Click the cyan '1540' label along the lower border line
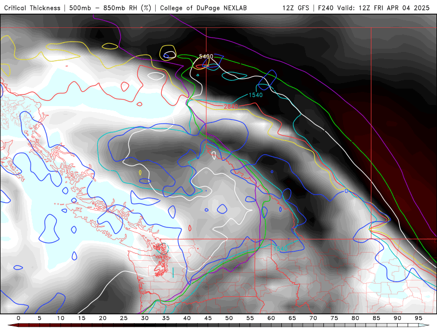437x328 pixels. [x=280, y=249]
